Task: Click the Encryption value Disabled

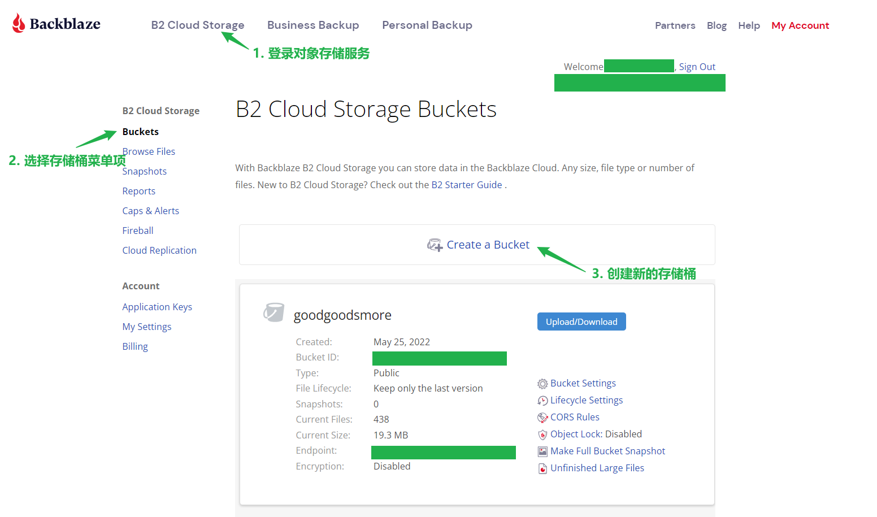Action: pos(392,466)
